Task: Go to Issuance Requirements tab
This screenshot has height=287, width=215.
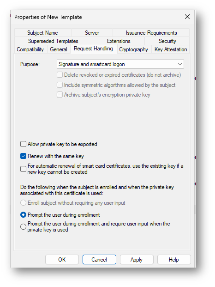Action: pos(151,33)
